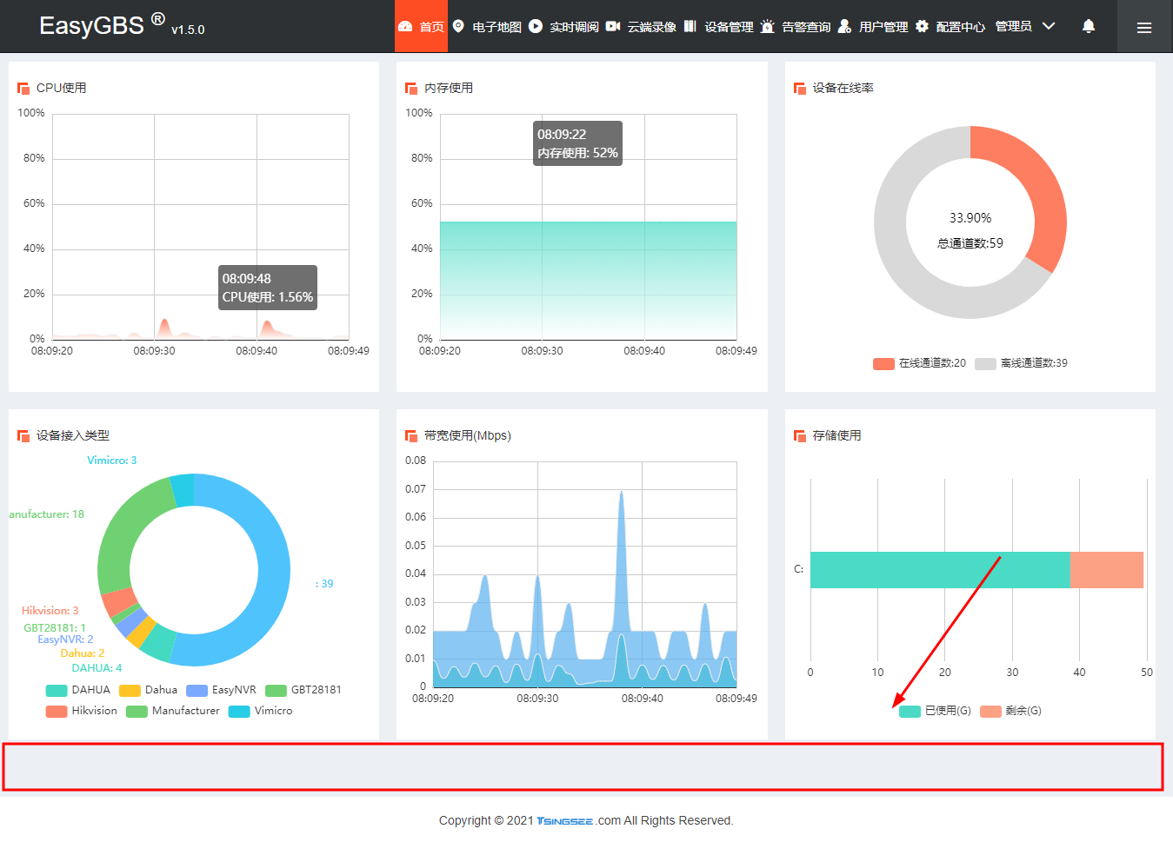The image size is (1173, 842).
Task: Click the "DAHUA: 4" chart label
Action: pyautogui.click(x=97, y=668)
